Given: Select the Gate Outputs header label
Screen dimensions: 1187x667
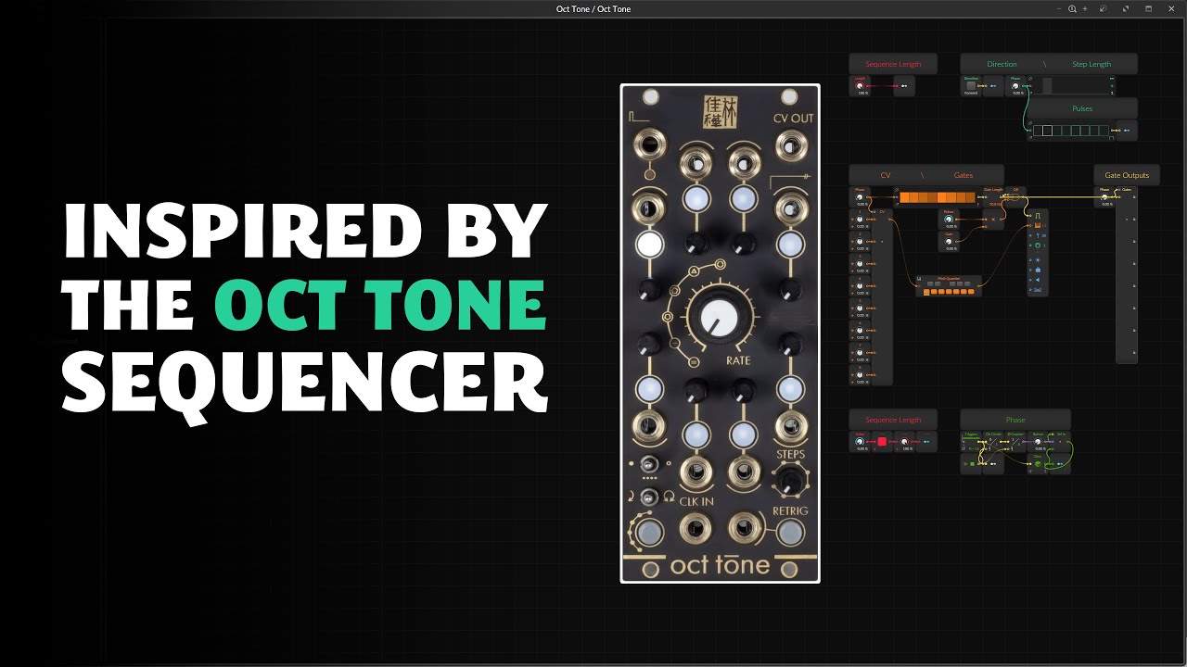Looking at the screenshot, I should point(1127,175).
